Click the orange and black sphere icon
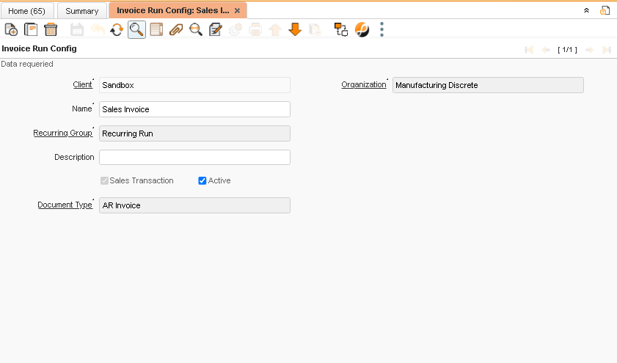 click(x=362, y=29)
